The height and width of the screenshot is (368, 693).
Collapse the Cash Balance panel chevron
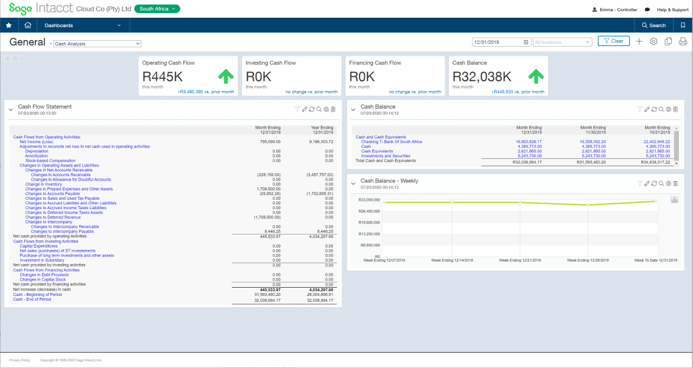tap(353, 109)
